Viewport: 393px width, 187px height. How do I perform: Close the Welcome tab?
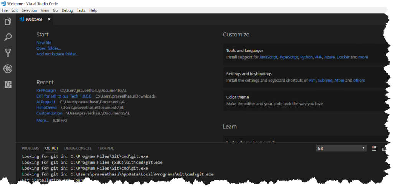point(49,19)
